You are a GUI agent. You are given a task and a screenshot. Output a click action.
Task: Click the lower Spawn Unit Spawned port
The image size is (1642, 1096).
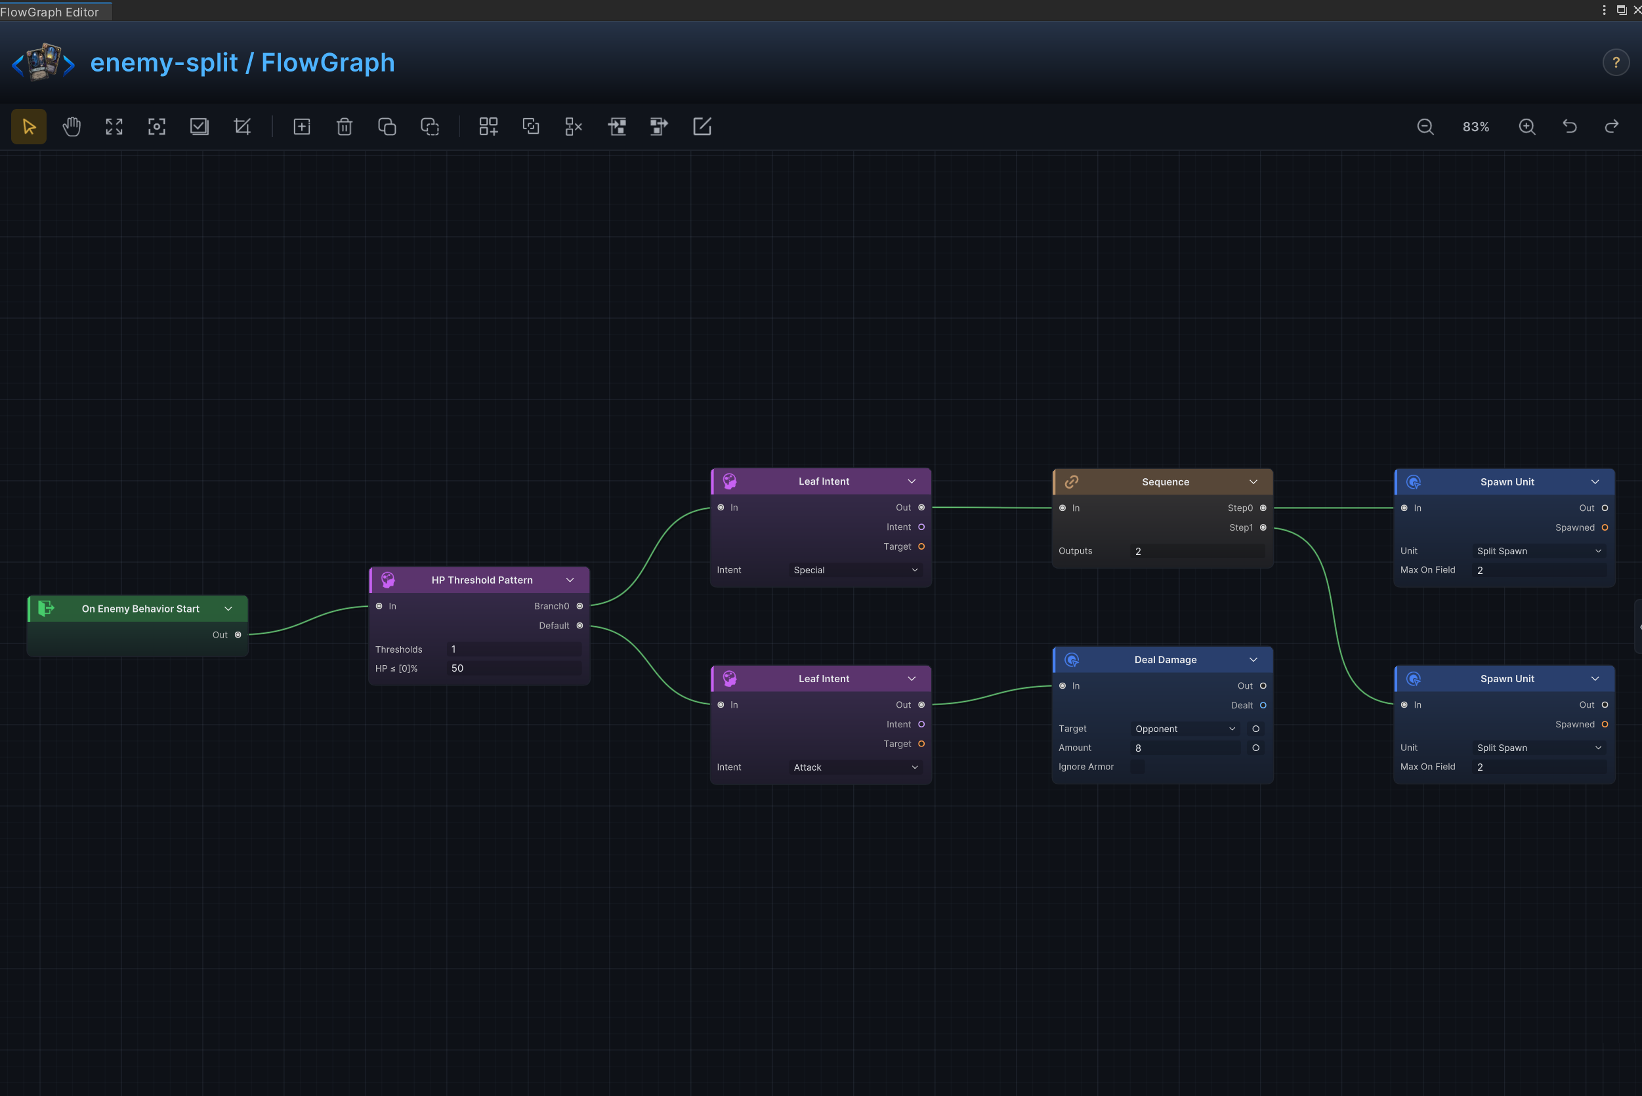1605,724
